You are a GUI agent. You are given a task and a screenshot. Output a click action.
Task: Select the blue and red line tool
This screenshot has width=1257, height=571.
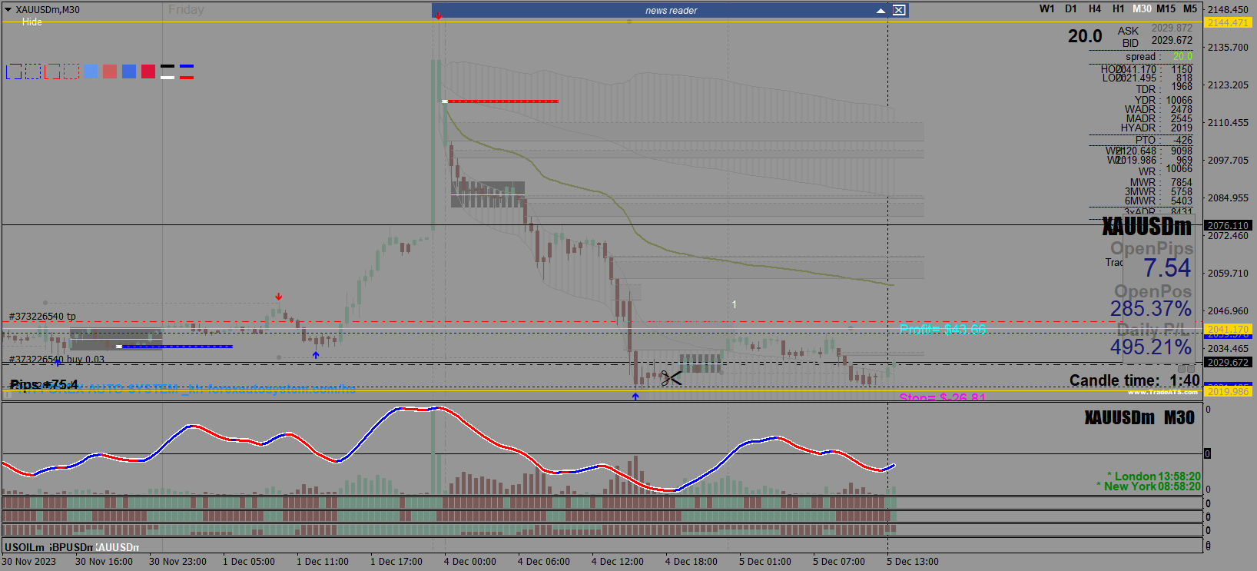pos(187,71)
